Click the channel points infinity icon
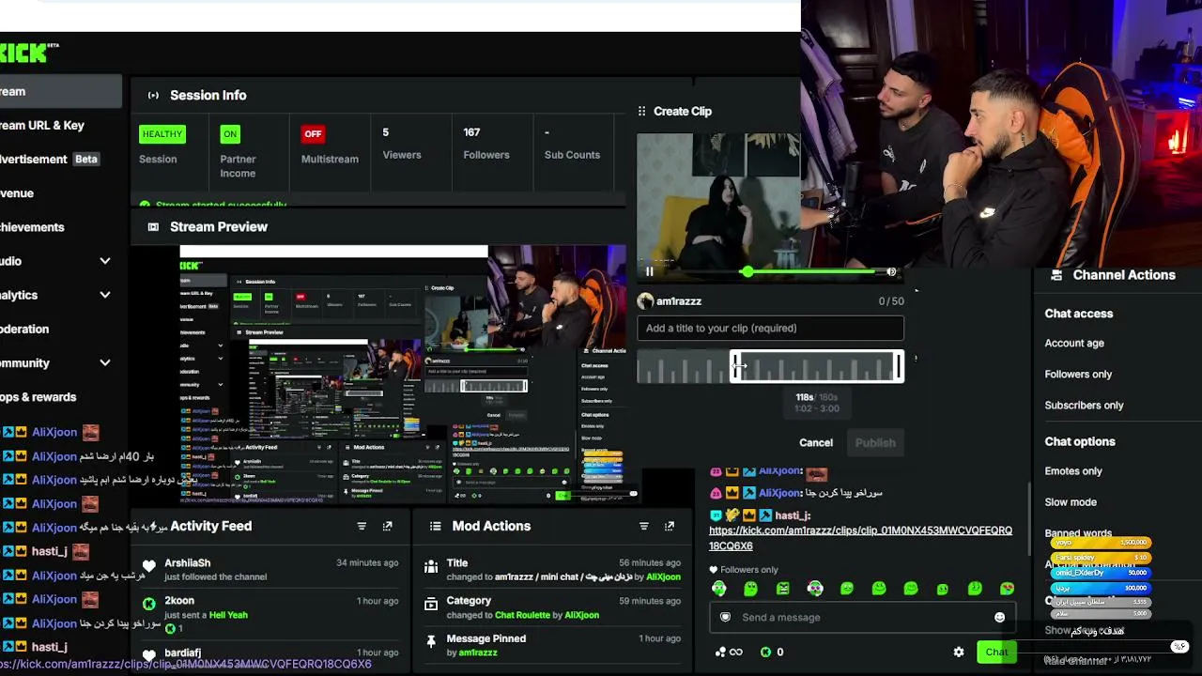The width and height of the screenshot is (1202, 676). pyautogui.click(x=729, y=652)
